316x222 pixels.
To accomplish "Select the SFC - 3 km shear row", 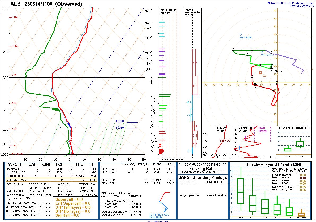I will point(138,172).
